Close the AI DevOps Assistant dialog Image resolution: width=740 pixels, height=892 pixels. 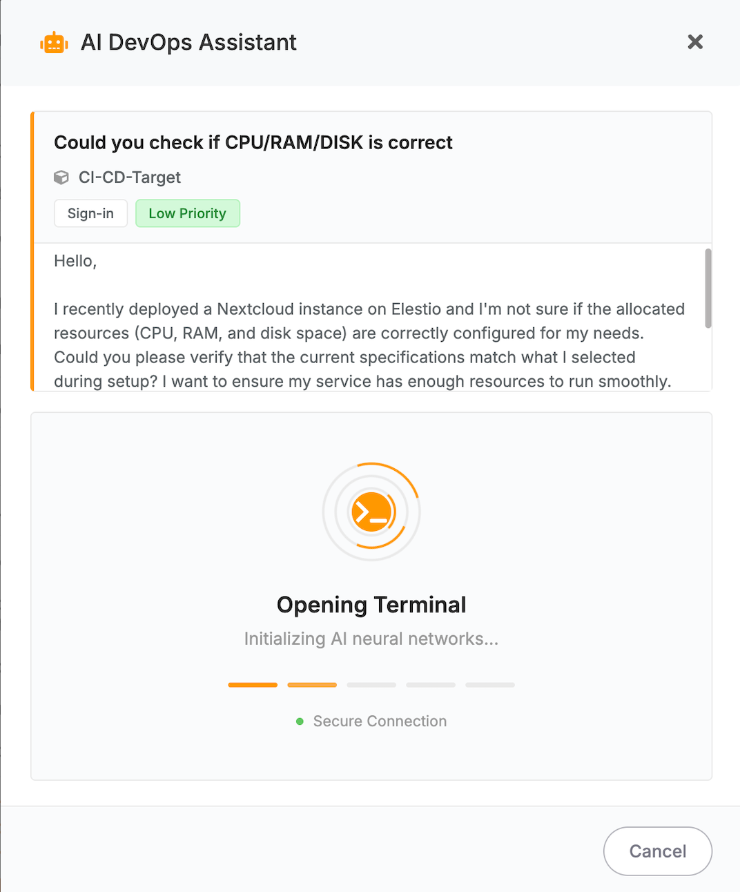click(695, 42)
